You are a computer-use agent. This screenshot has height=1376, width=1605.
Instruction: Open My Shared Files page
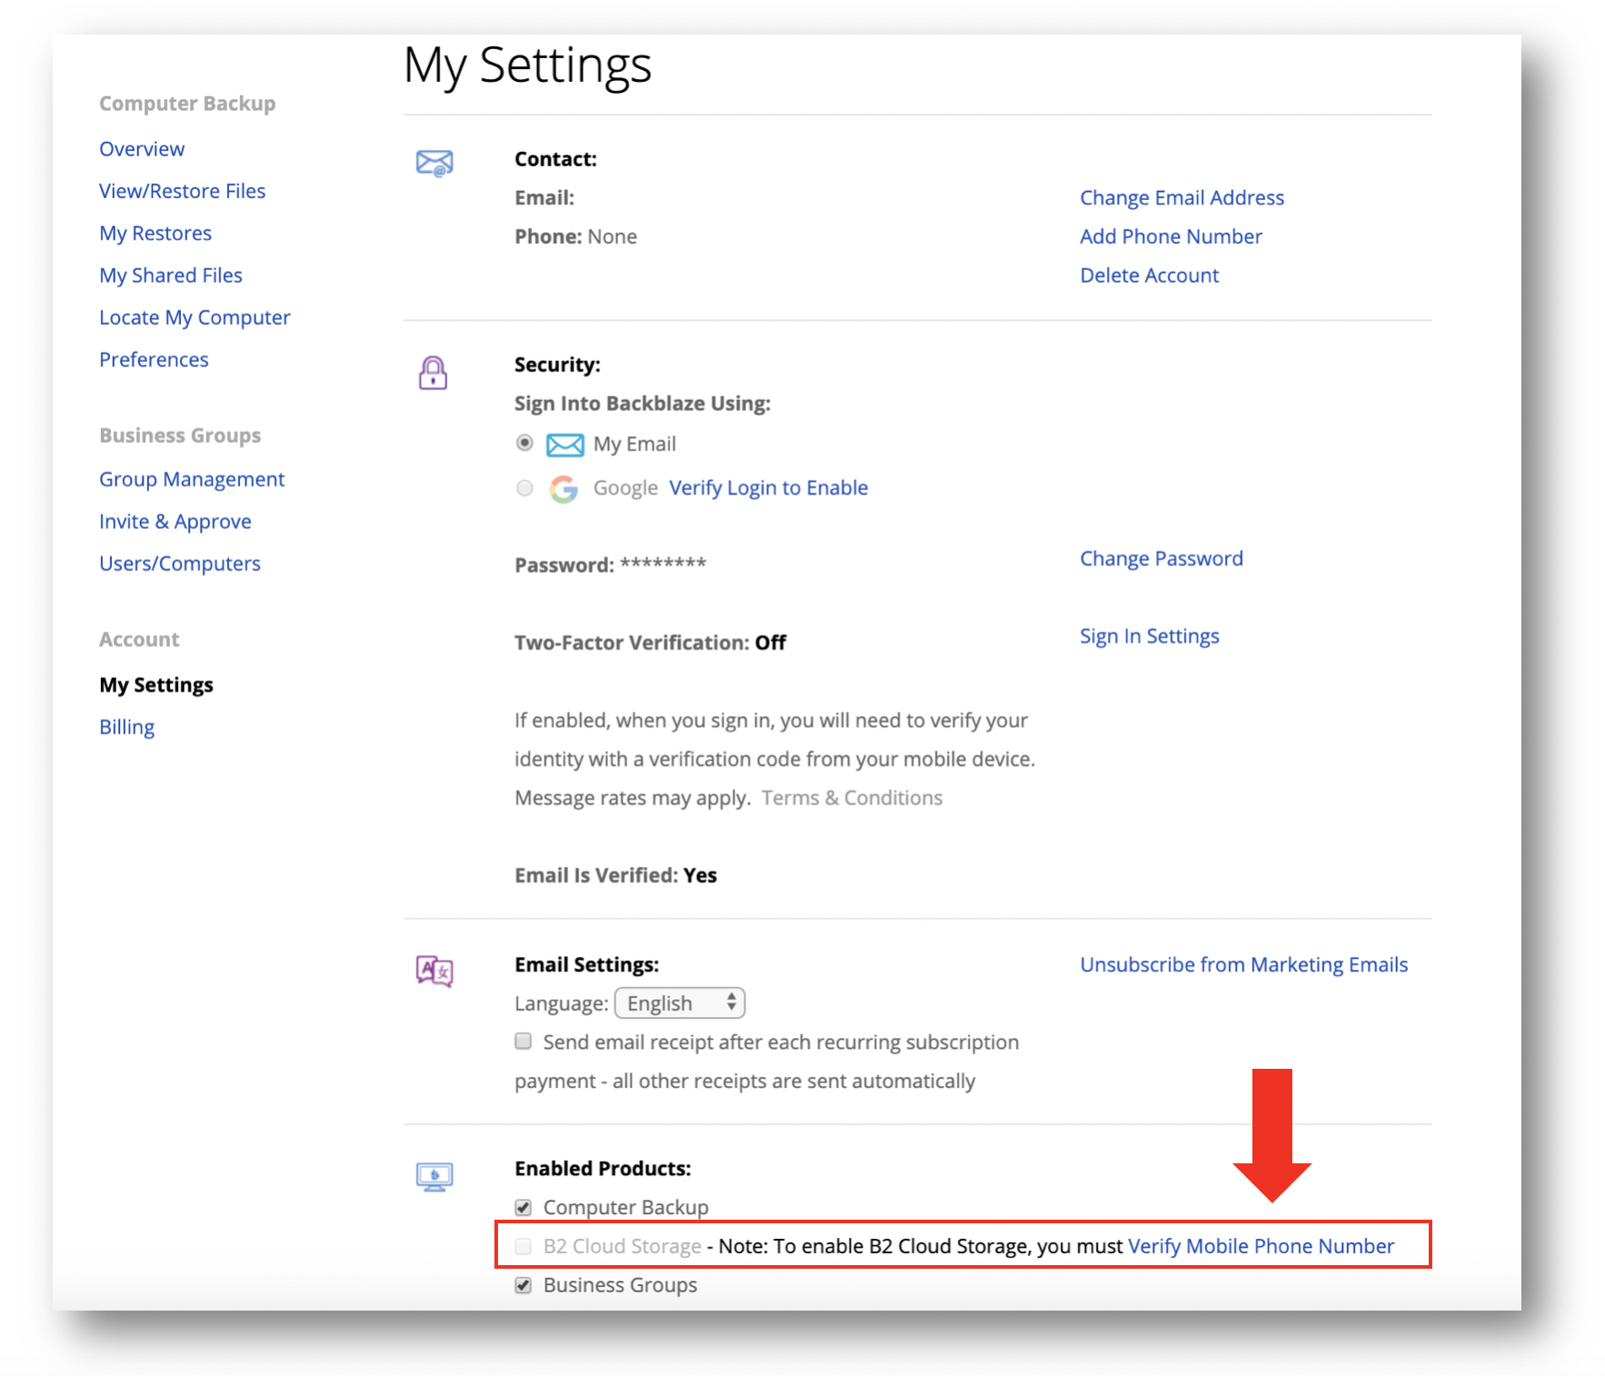pos(171,275)
